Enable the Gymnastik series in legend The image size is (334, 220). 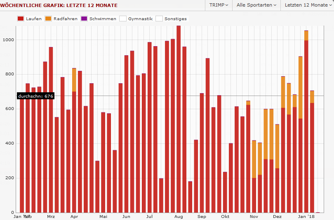pyautogui.click(x=140, y=19)
